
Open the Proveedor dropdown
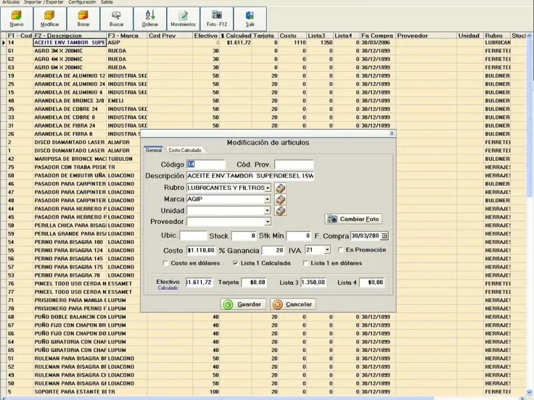268,222
